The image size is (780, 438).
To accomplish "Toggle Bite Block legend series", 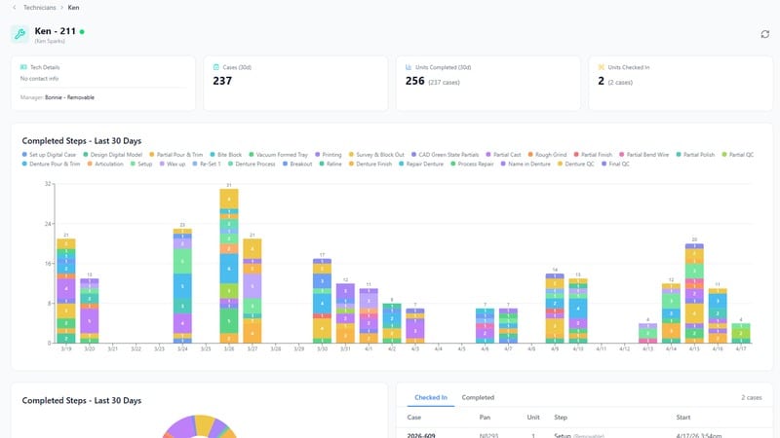I will [226, 155].
